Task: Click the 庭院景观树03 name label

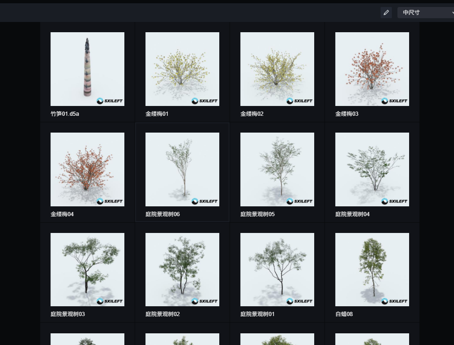Action: coord(68,314)
